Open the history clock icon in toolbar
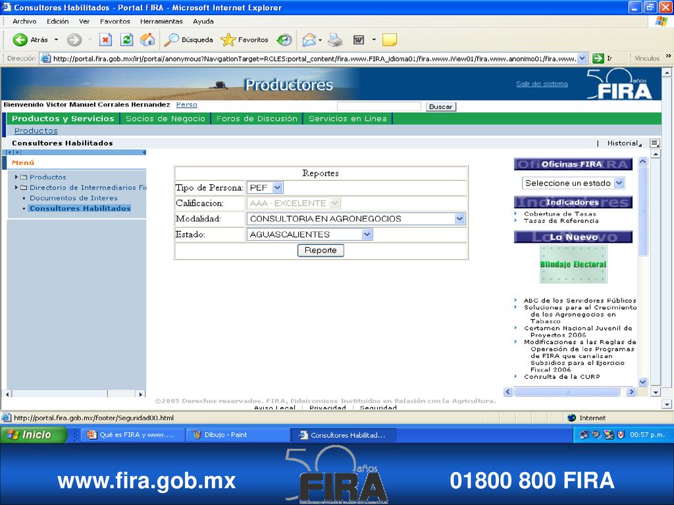This screenshot has width=674, height=505. pos(284,40)
